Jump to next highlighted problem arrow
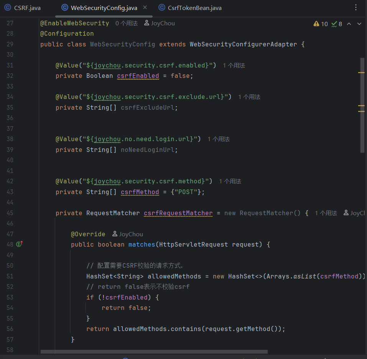This screenshot has width=367, height=359. tap(359, 24)
